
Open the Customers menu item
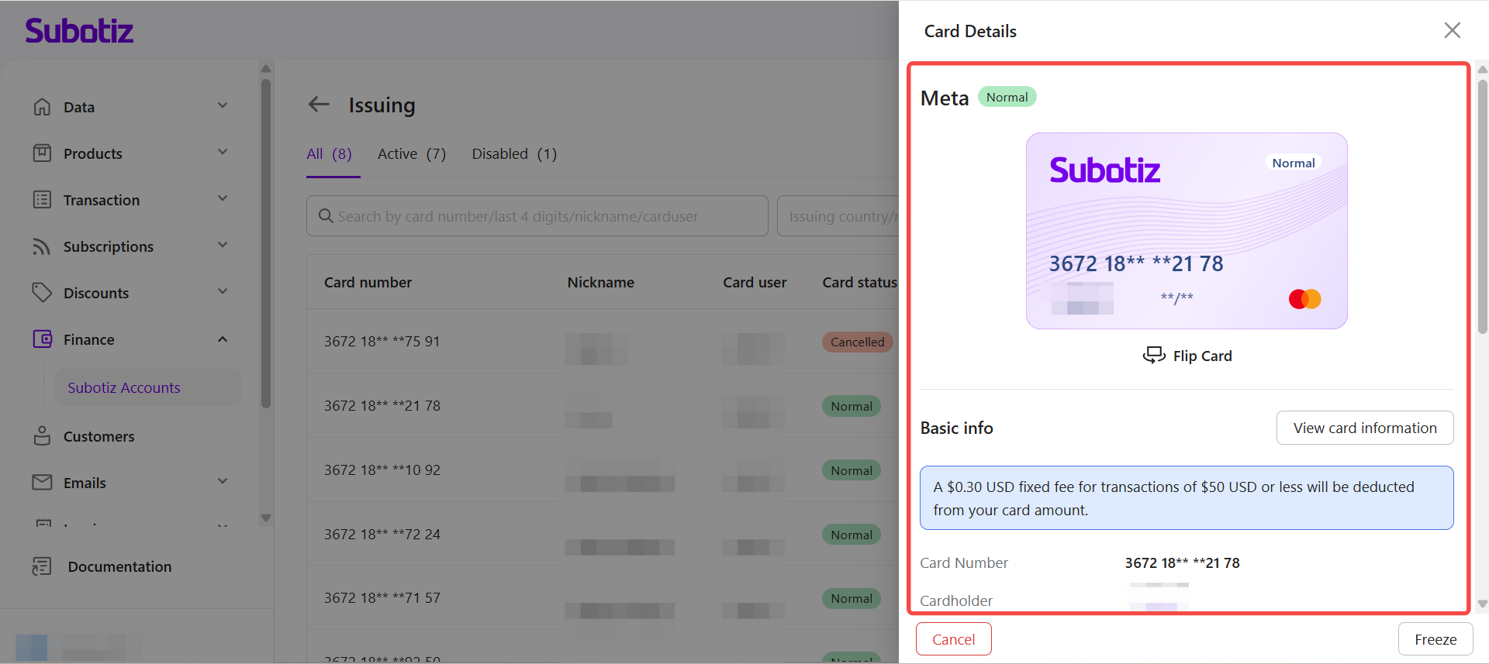[98, 436]
